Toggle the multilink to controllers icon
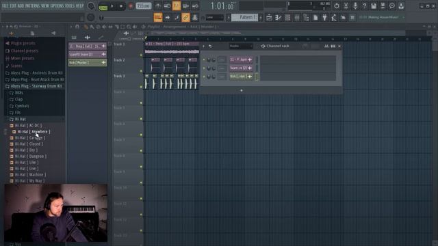438x246 pixels. tap(194, 18)
